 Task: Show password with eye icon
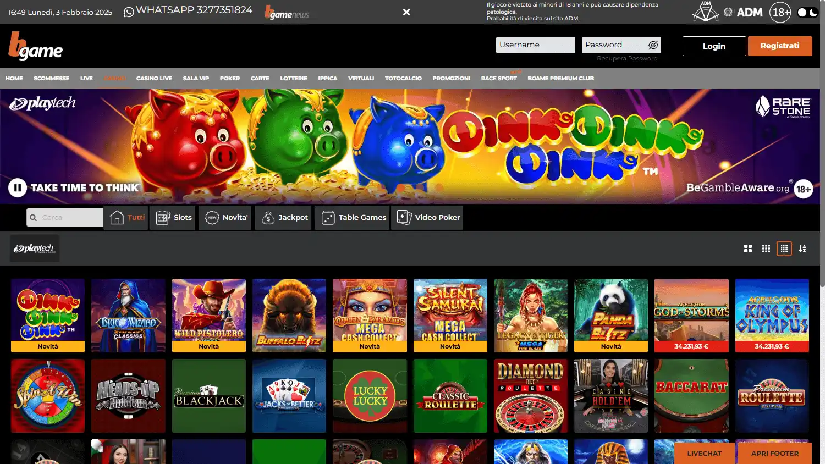[x=653, y=45]
